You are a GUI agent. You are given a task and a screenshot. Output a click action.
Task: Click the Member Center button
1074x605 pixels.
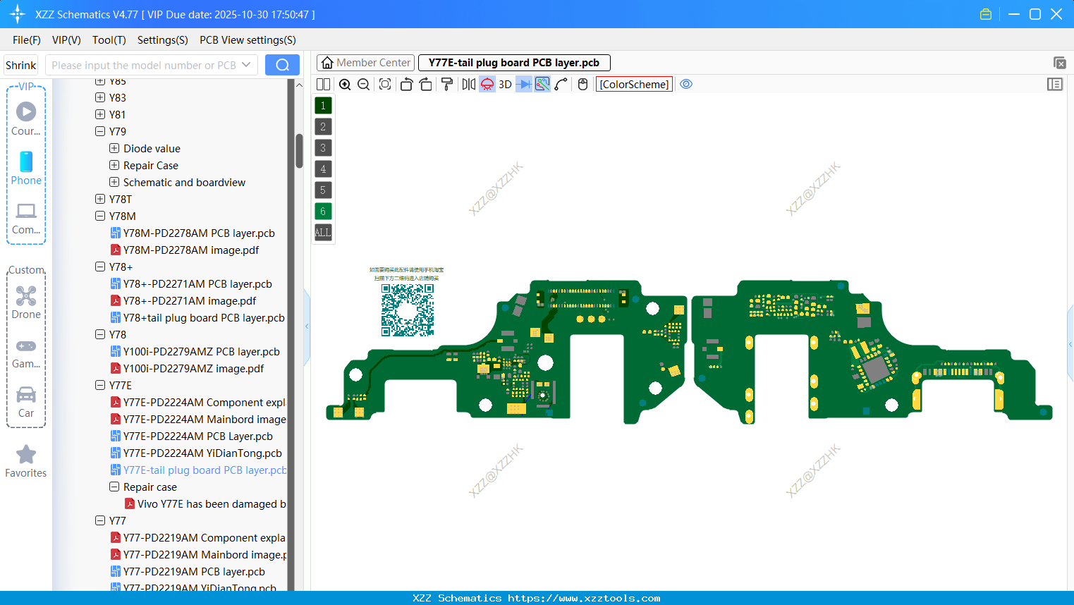click(365, 62)
